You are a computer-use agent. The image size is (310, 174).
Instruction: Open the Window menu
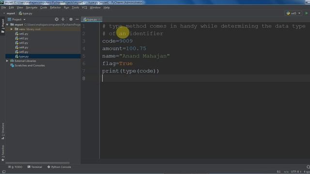pyautogui.click(x=95, y=8)
